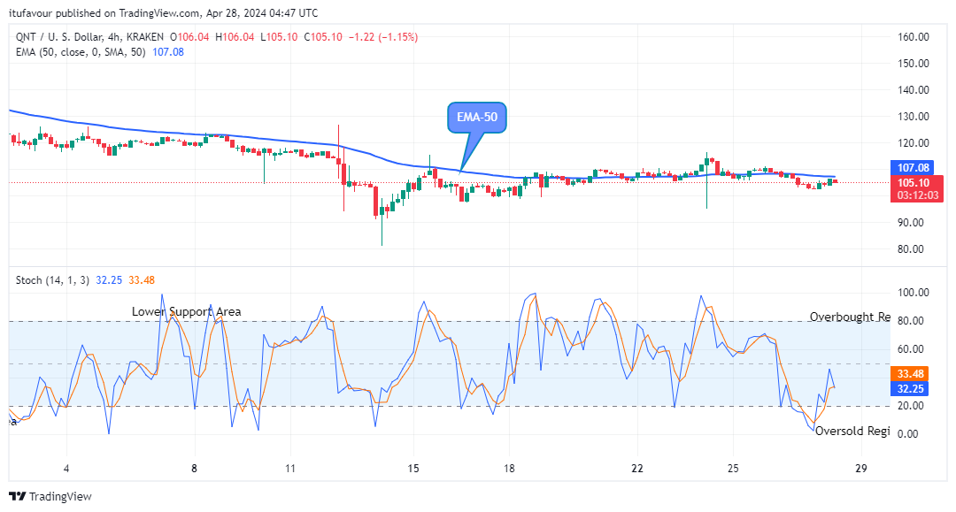Click the 160.00 price scale label
Viewport: 956px width, 512px height.
(914, 37)
